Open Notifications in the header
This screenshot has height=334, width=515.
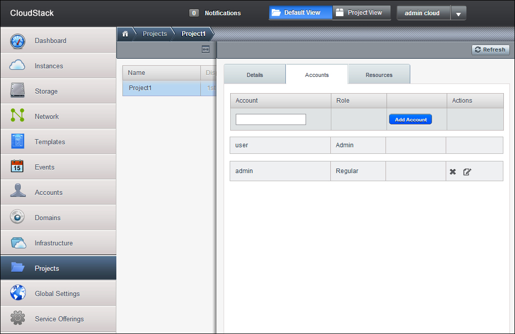(215, 13)
